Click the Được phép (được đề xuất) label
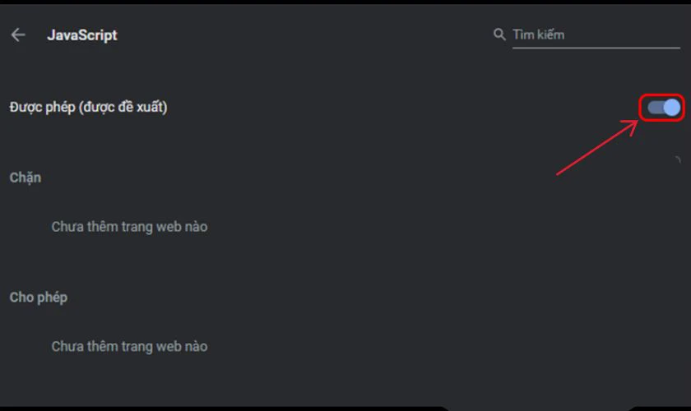691x411 pixels. pyautogui.click(x=89, y=107)
